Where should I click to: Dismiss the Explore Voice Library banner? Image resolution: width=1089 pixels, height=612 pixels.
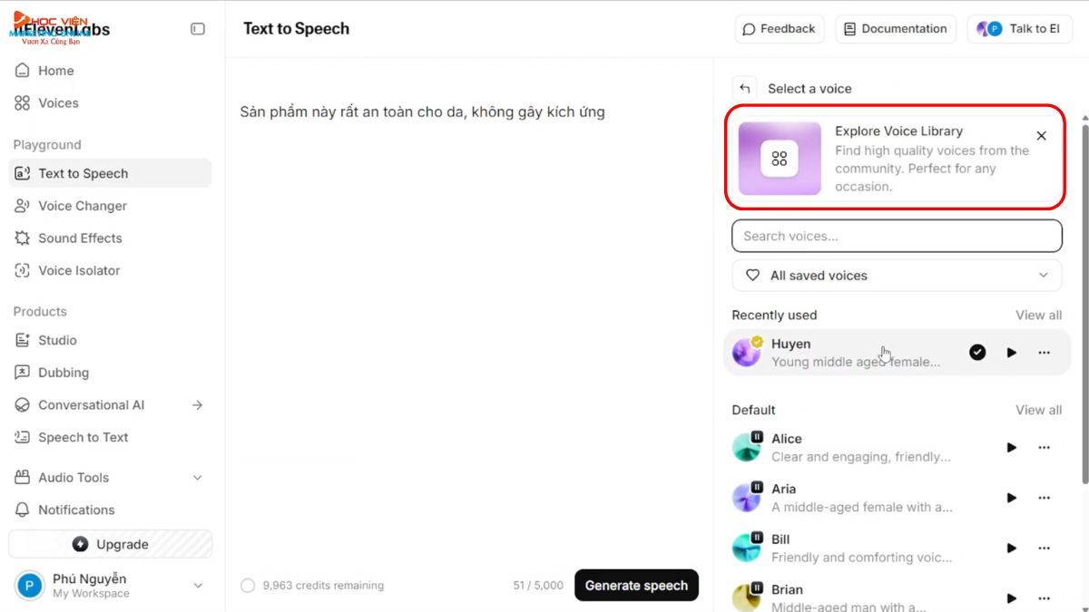[x=1042, y=136]
